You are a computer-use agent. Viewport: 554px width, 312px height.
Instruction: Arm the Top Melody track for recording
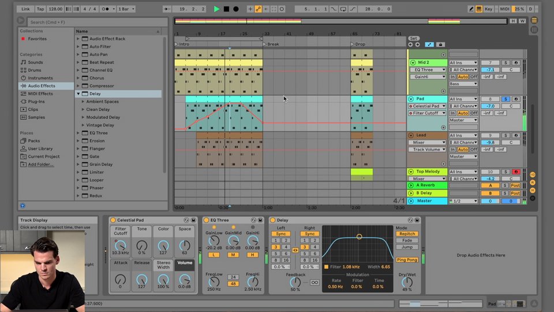click(x=516, y=172)
